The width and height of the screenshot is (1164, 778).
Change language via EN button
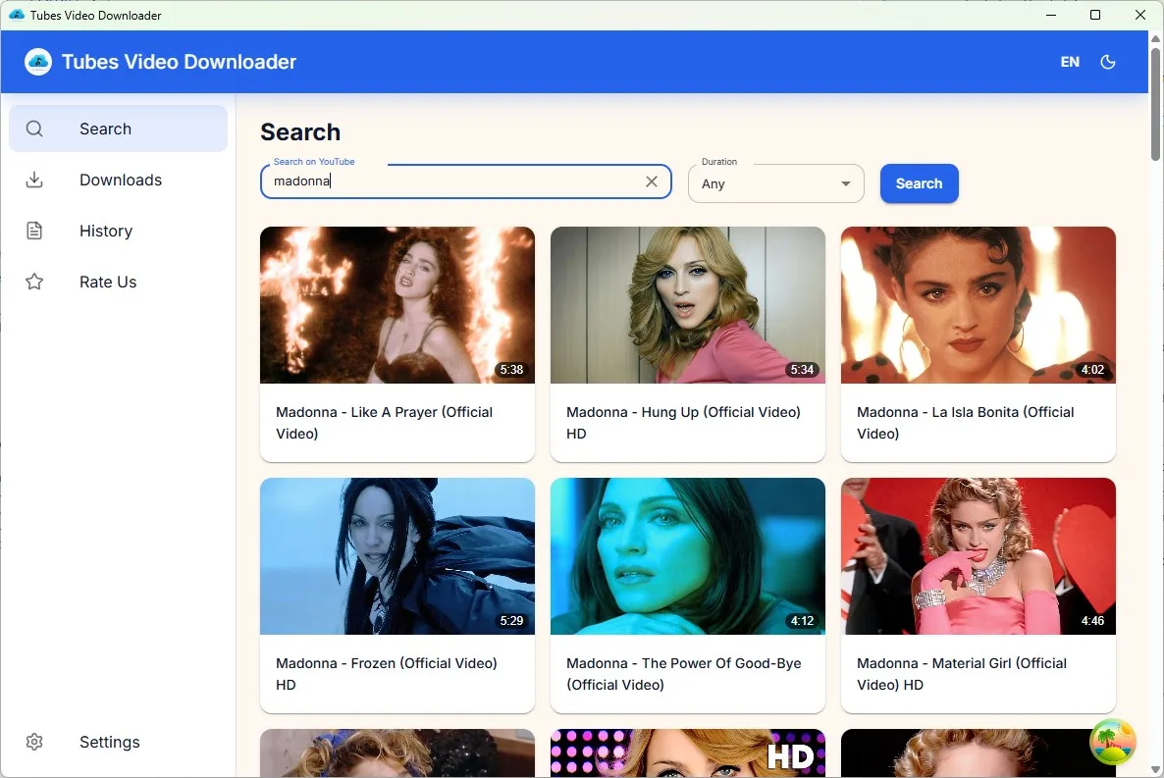tap(1070, 63)
